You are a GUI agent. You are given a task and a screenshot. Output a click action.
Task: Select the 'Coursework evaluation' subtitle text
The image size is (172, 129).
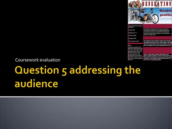point(38,60)
